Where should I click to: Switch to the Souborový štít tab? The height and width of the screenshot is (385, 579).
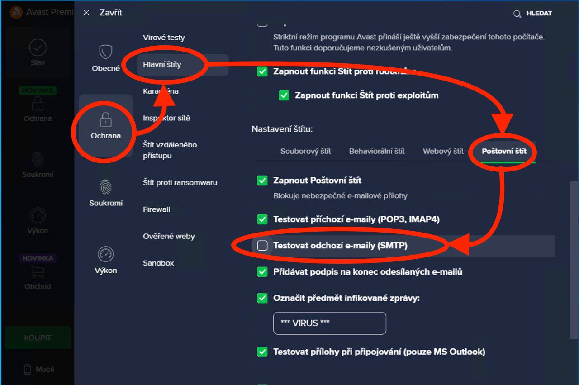[306, 151]
